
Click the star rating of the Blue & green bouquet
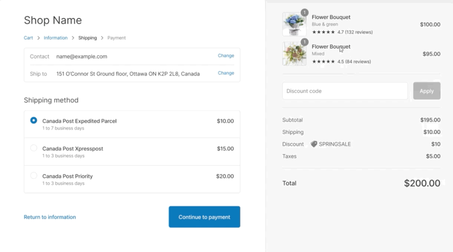click(x=323, y=32)
